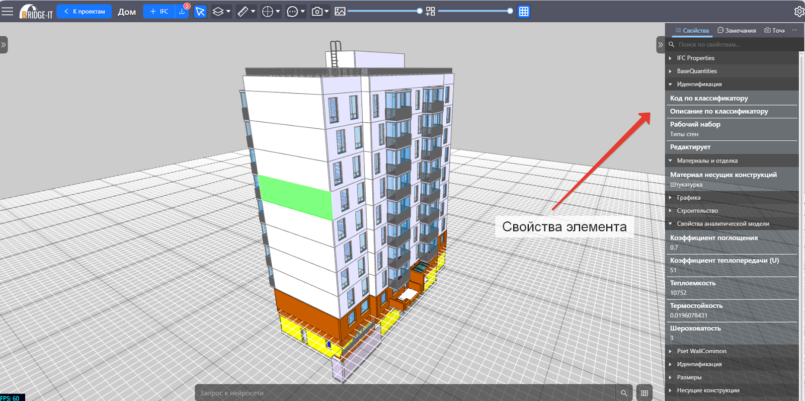Screen dimensions: 805x401
Task: Open the crosshair tool dropdown arrow
Action: 278,11
